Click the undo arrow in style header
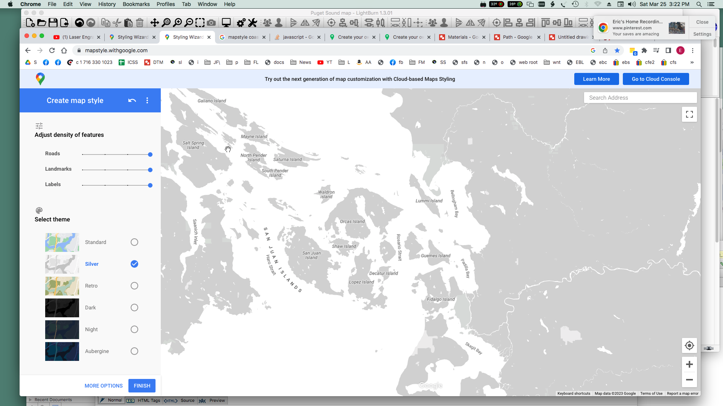The width and height of the screenshot is (723, 406). (x=132, y=100)
